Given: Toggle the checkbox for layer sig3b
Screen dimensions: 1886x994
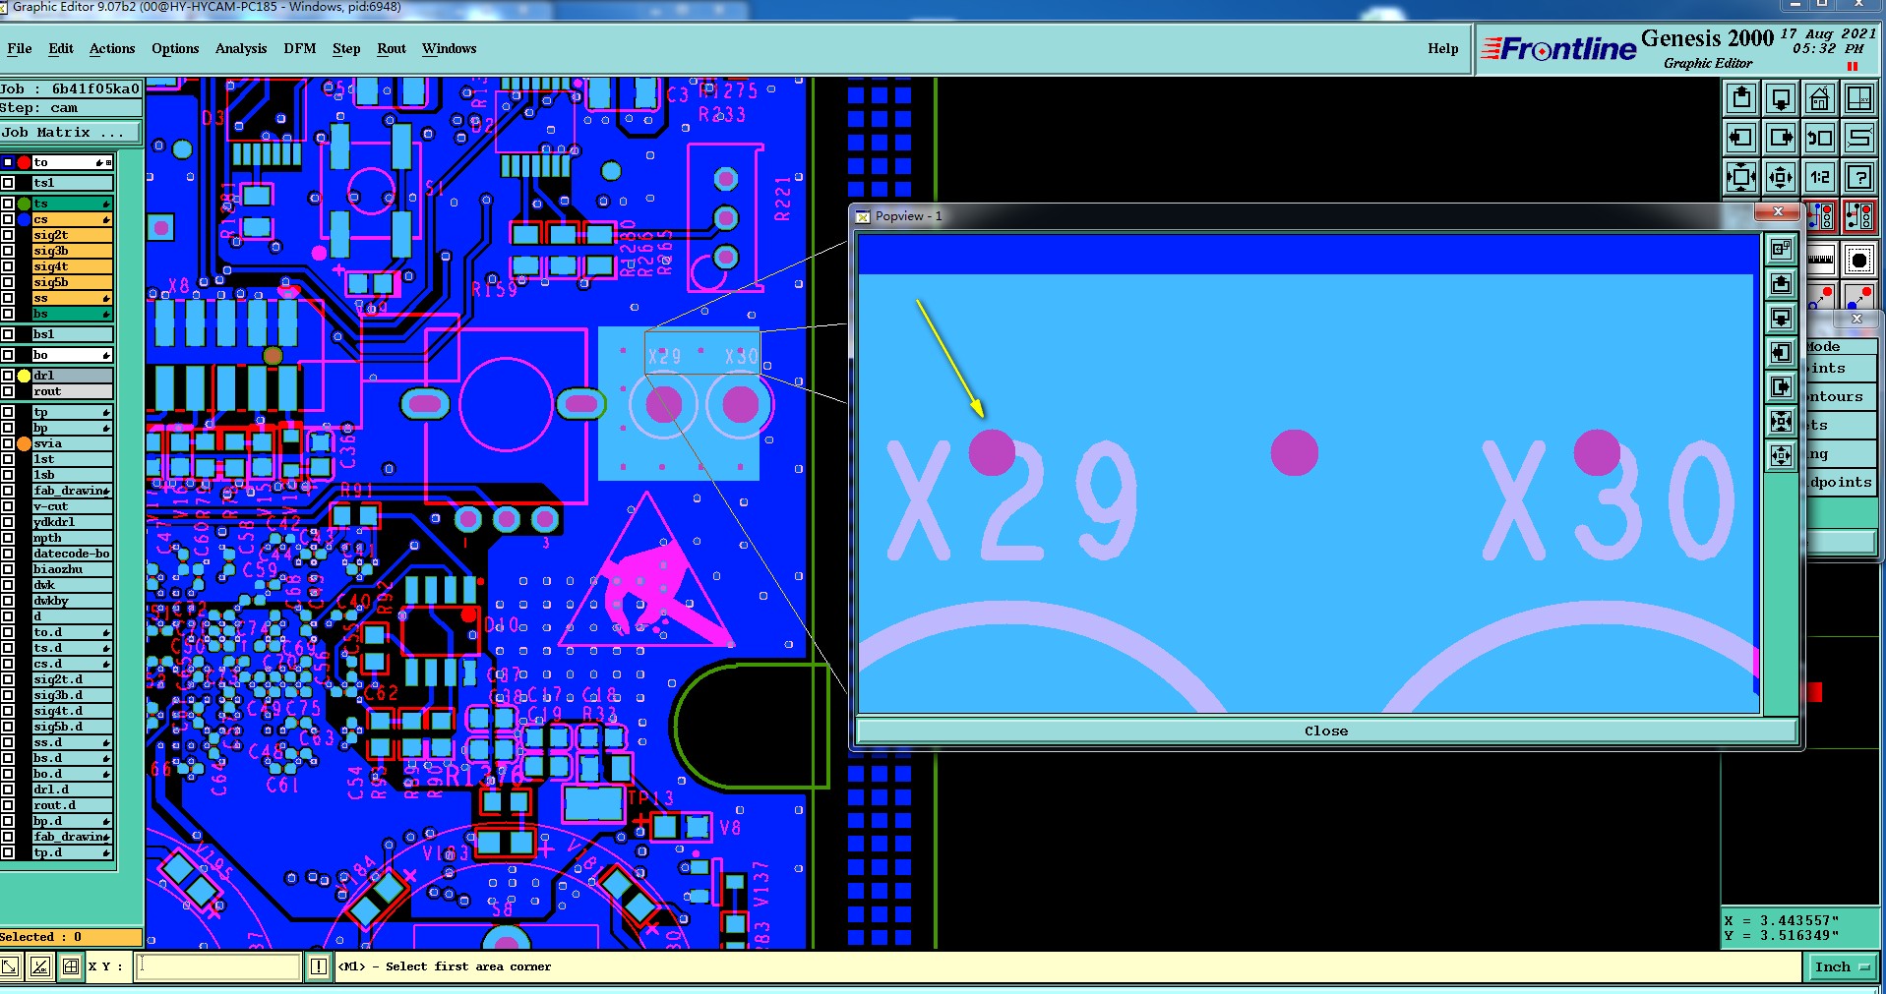Looking at the screenshot, I should [x=8, y=251].
